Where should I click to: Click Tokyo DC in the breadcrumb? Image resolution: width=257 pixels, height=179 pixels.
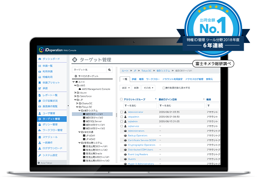146,71
